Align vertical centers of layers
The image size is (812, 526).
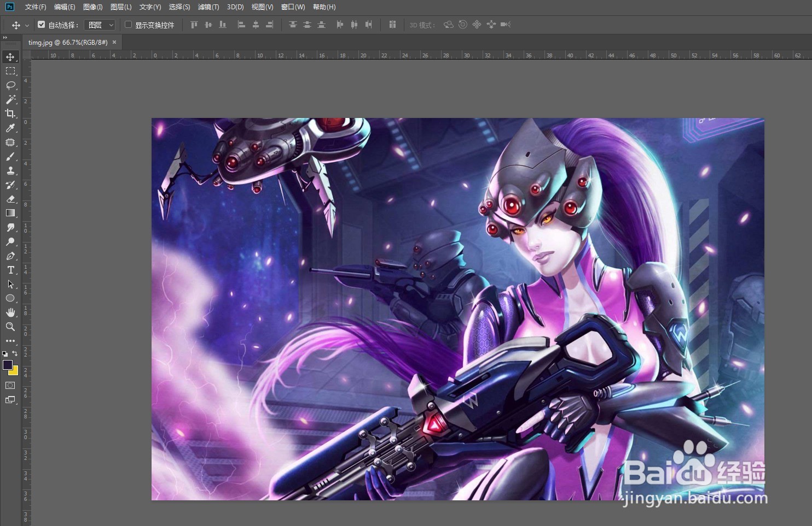tap(208, 25)
